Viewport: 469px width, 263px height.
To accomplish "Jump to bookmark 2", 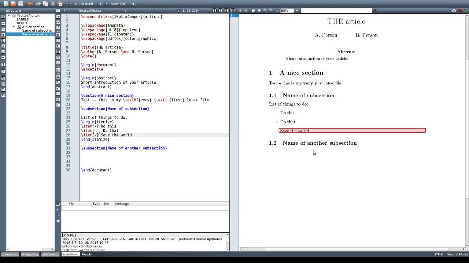I will point(220,11).
